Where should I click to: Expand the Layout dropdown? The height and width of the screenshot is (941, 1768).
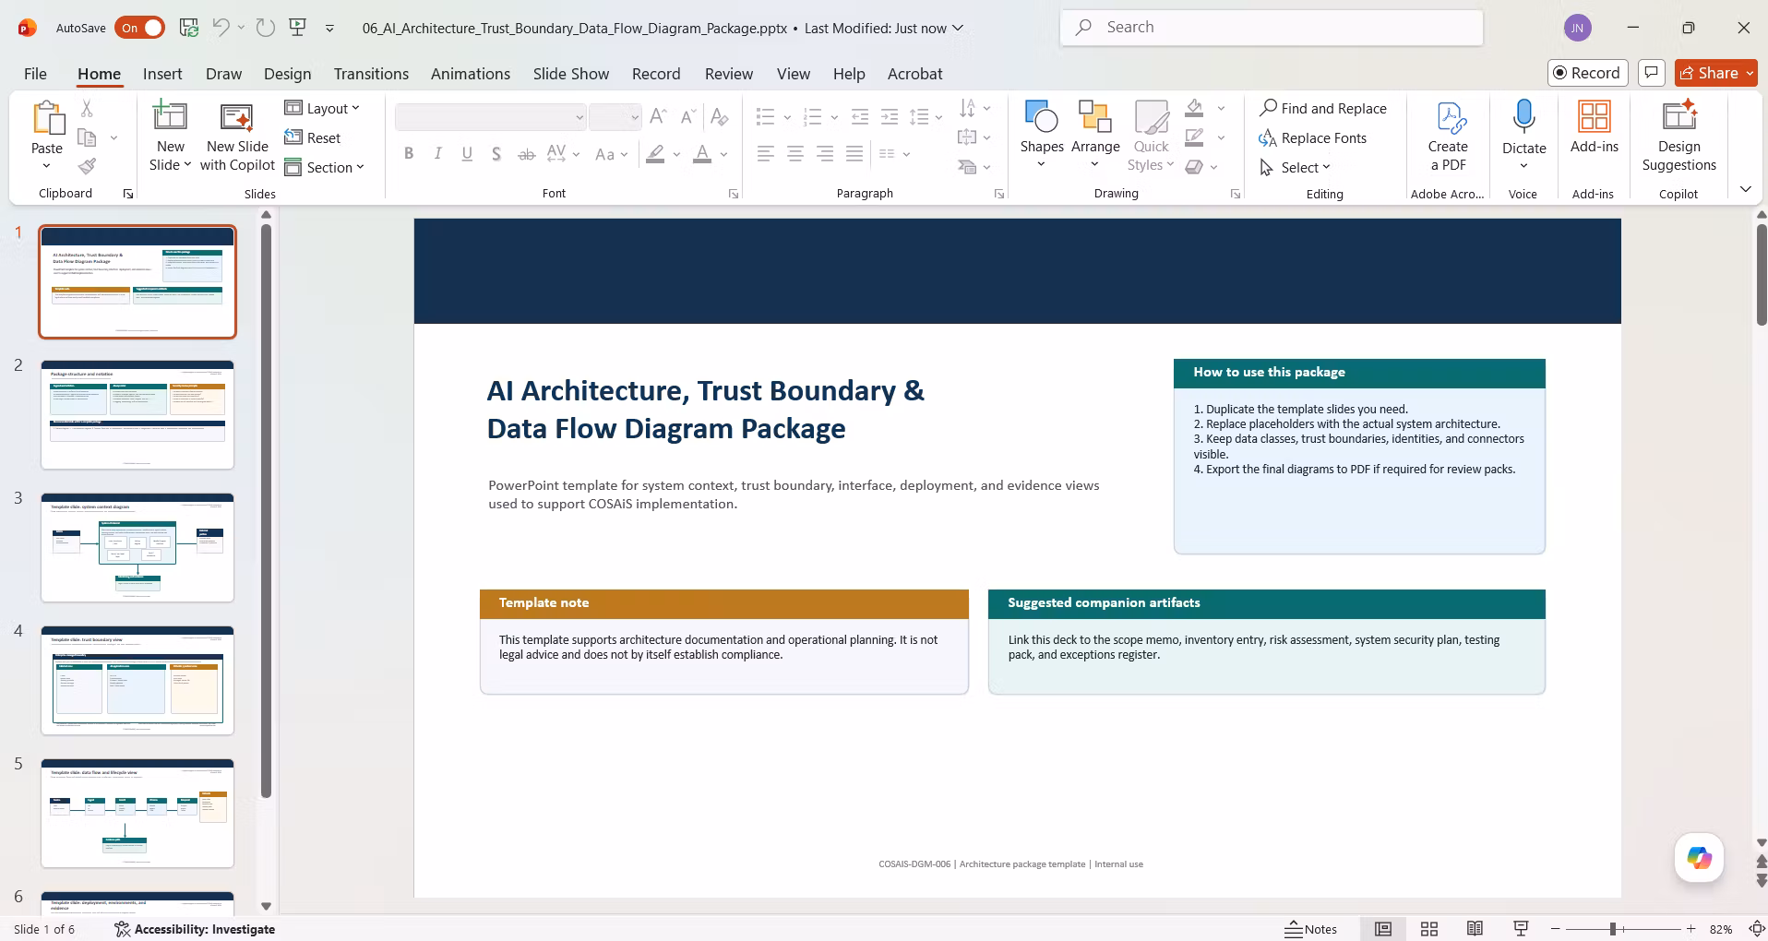322,108
